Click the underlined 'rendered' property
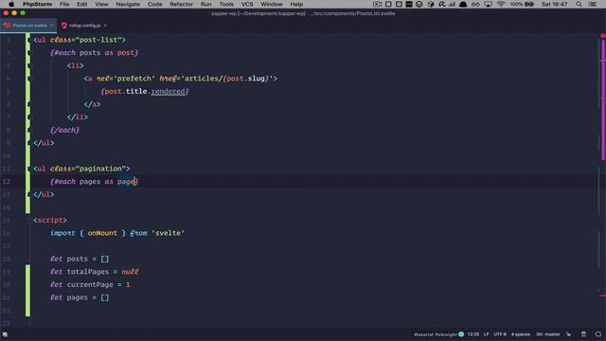This screenshot has height=341, width=606. pos(169,92)
